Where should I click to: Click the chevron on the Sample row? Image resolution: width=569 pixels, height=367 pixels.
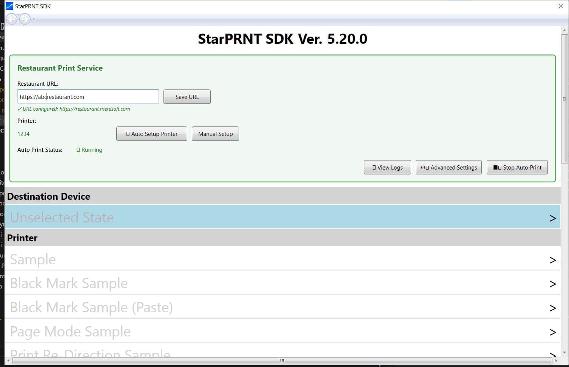[553, 260]
